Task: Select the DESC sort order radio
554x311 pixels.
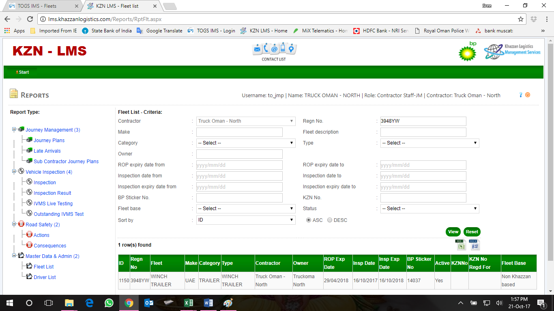Action: [x=330, y=220]
